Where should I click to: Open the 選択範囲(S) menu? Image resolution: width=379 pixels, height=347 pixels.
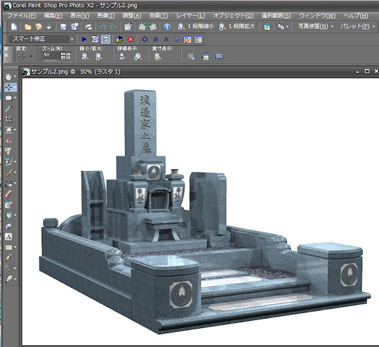click(x=276, y=16)
